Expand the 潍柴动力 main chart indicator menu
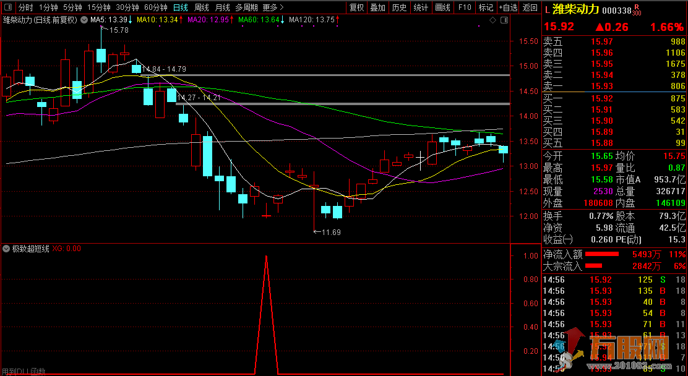 coord(84,20)
